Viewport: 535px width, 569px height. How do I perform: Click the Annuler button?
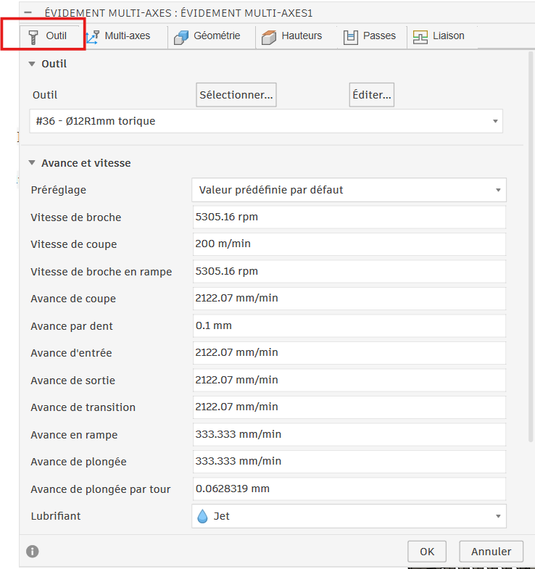pyautogui.click(x=491, y=552)
